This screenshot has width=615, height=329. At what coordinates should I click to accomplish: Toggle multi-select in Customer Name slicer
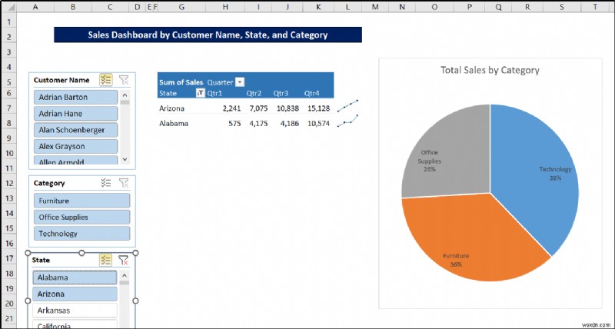[x=106, y=80]
